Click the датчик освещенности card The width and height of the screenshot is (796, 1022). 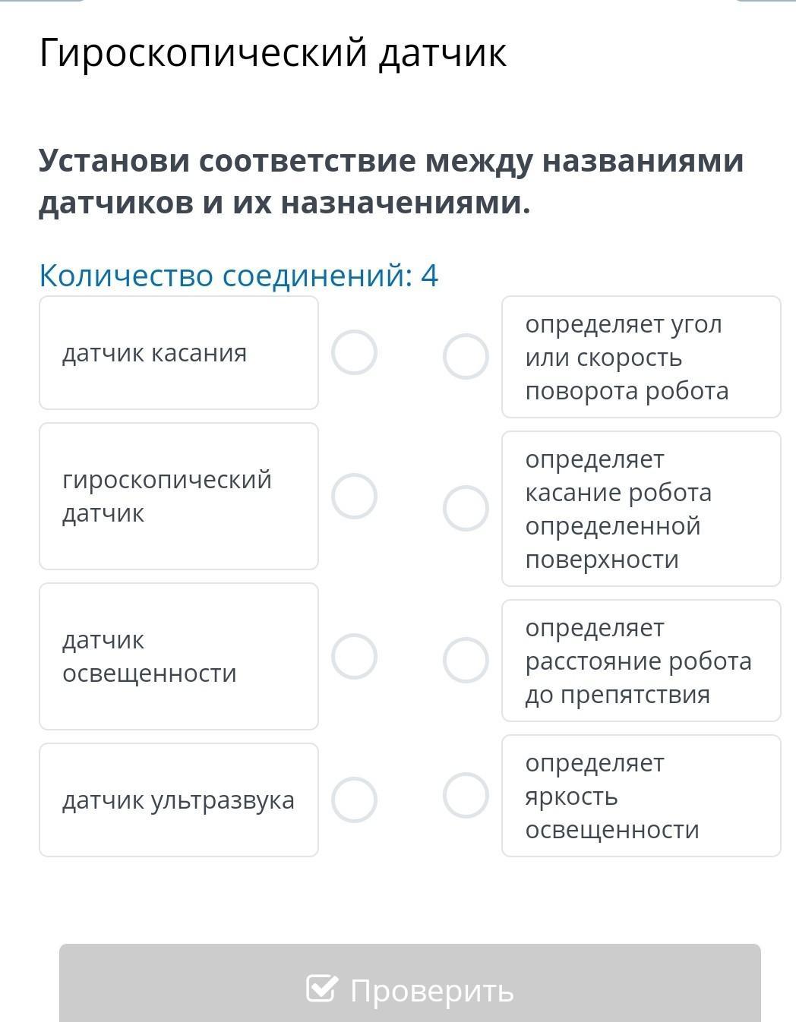coord(178,657)
